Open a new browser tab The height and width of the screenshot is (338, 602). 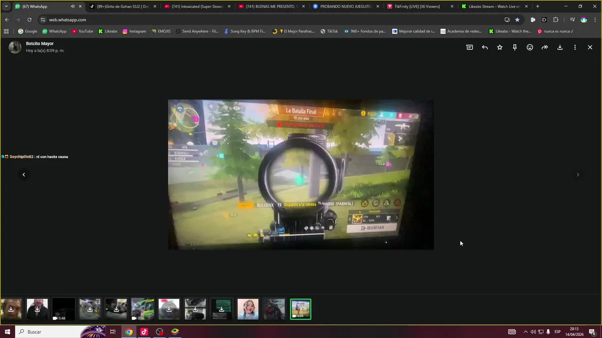tap(538, 7)
